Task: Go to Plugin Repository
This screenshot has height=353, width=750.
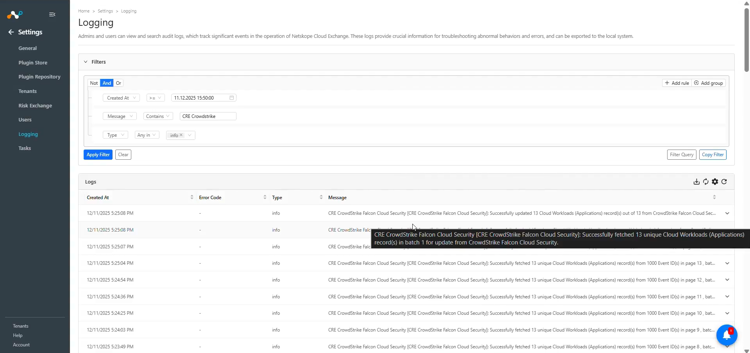Action: pos(39,77)
